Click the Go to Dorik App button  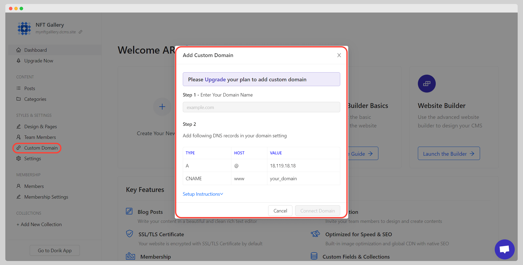[x=54, y=250]
